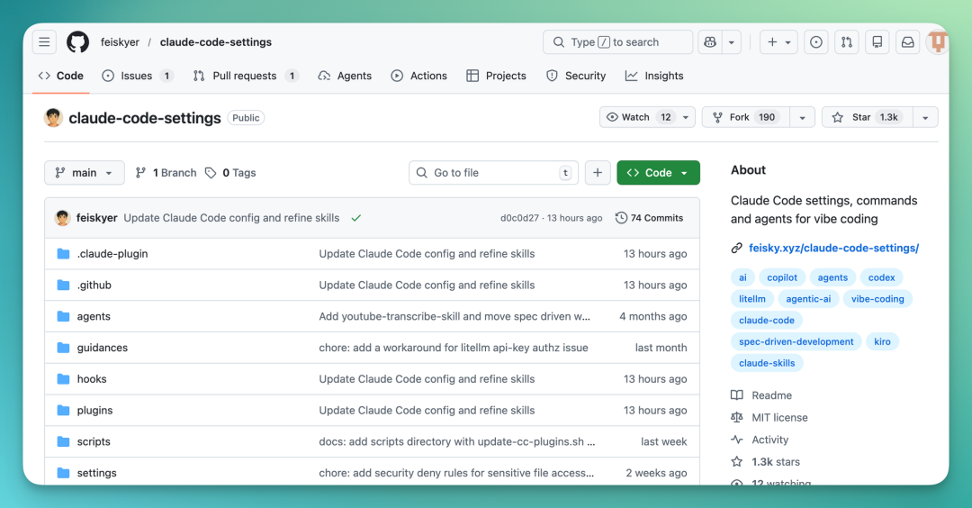Open the global pull requests icon in header

(x=847, y=42)
